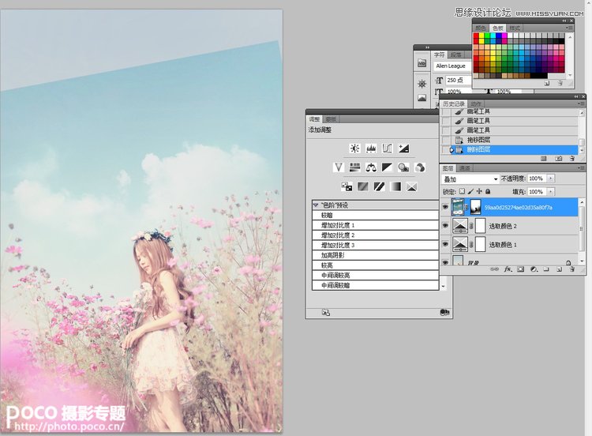This screenshot has height=436, width=592.
Task: Switch to the 蒙版 tab
Action: 331,119
